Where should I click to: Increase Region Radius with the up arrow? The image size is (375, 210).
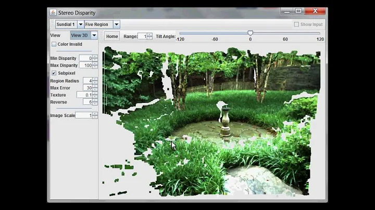coord(95,79)
